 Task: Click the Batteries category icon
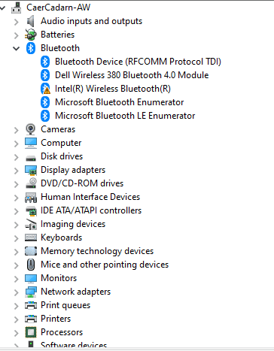point(31,35)
